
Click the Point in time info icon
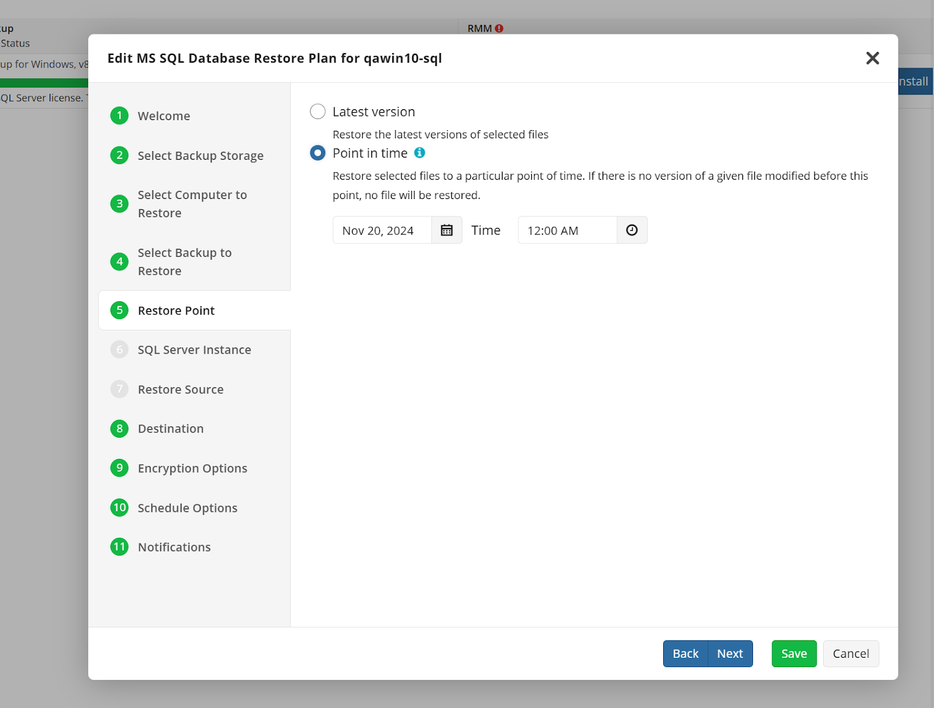tap(420, 153)
